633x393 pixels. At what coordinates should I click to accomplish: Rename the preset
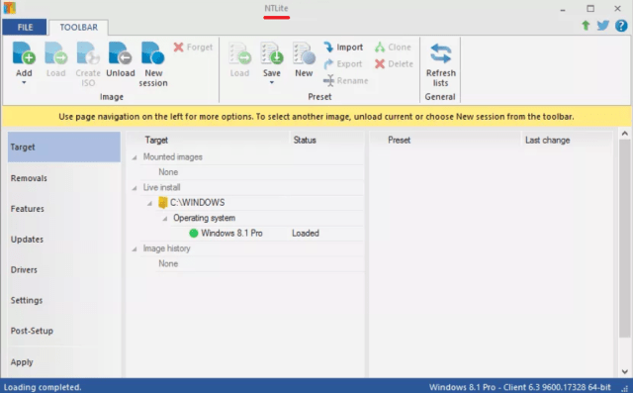[346, 80]
